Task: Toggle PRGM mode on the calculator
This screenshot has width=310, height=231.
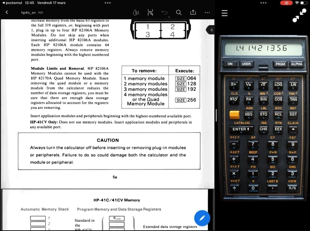Action: pyautogui.click(x=280, y=64)
